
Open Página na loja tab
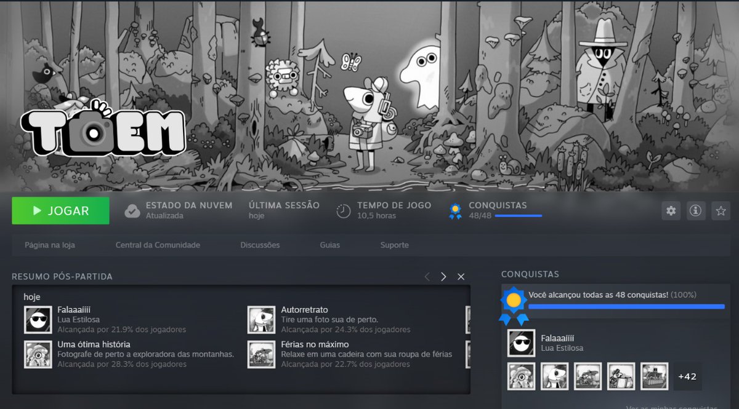pos(50,245)
